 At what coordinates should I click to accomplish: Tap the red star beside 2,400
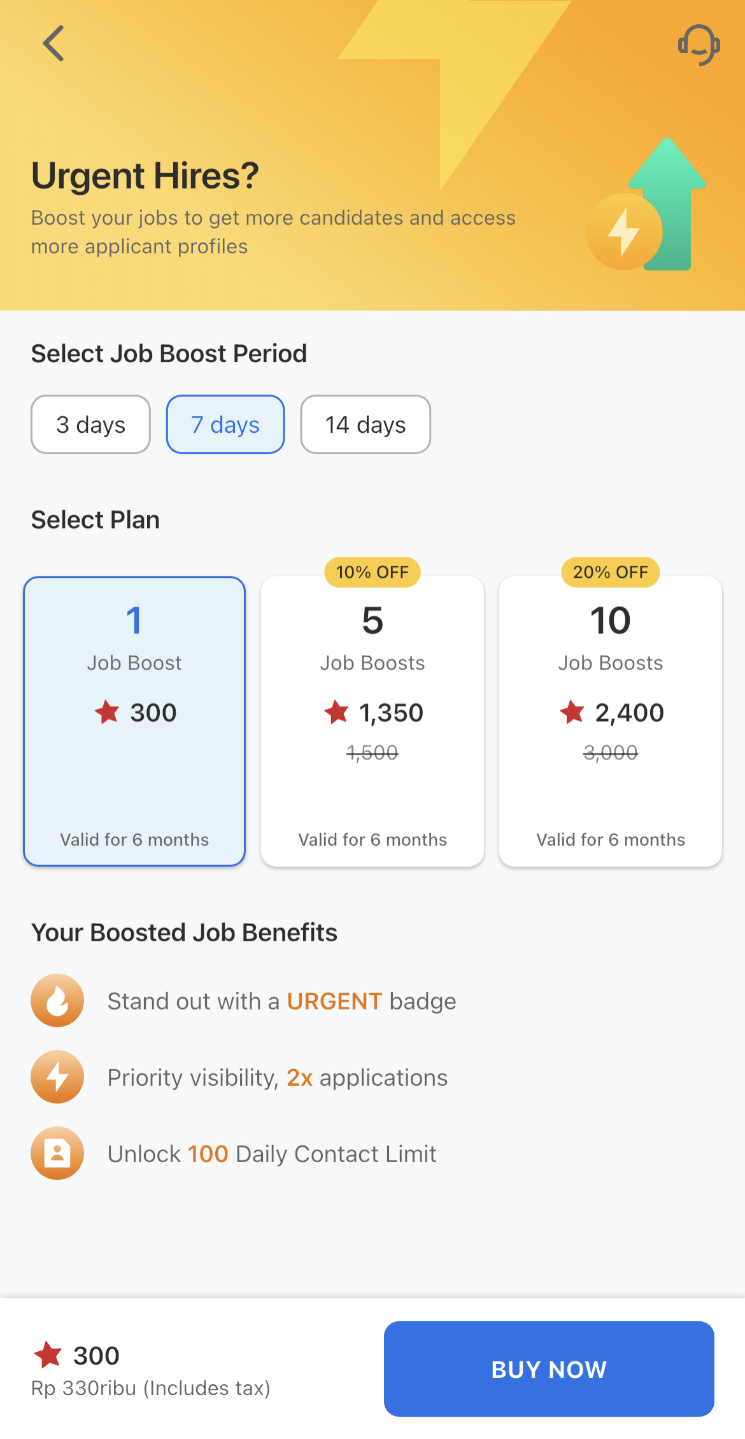(x=572, y=712)
